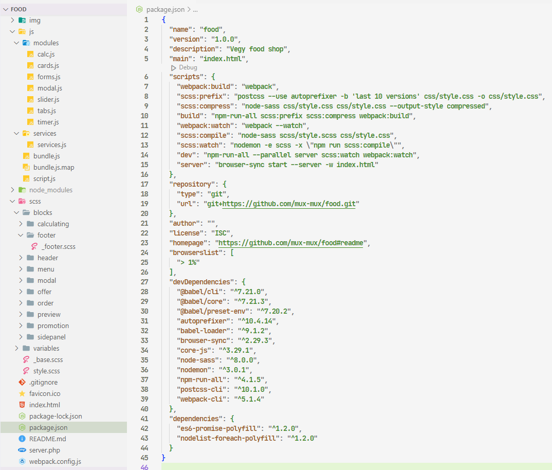This screenshot has height=470, width=552.
Task: Click the style.scss Sass icon
Action: coord(26,371)
